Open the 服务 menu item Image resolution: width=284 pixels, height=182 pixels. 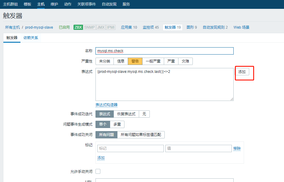point(126,4)
